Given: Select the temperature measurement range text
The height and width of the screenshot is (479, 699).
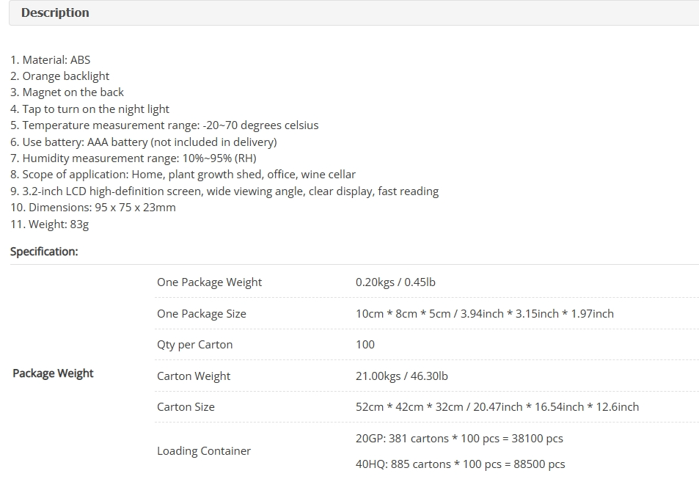Looking at the screenshot, I should [x=164, y=125].
